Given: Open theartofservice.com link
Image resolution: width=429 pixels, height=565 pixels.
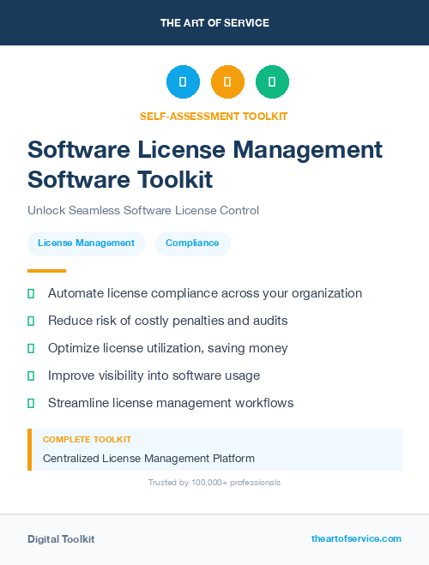Looking at the screenshot, I should click(x=356, y=538).
